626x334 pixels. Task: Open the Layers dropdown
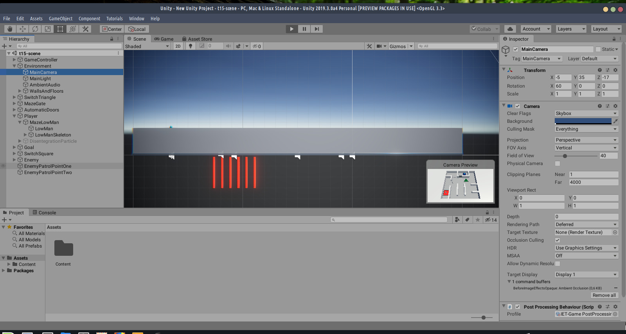click(571, 29)
